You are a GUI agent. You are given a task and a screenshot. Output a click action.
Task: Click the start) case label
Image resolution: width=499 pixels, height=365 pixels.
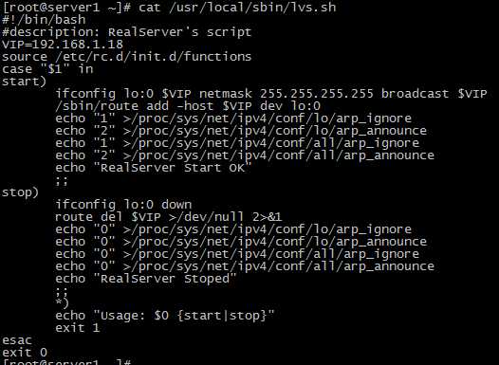pos(24,82)
